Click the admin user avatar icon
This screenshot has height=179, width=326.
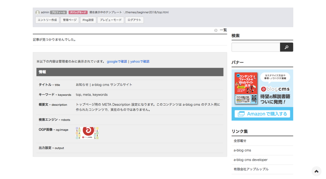tap(38, 12)
